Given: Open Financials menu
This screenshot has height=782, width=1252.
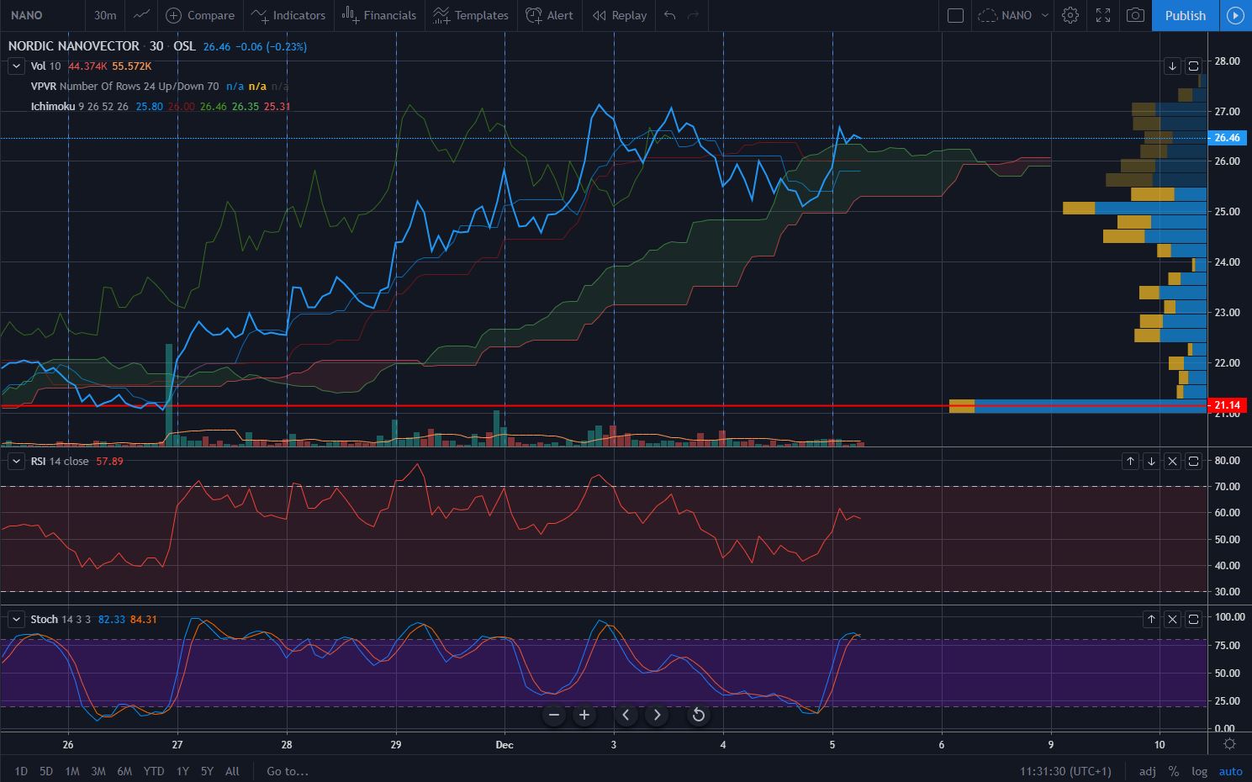Looking at the screenshot, I should click(379, 15).
